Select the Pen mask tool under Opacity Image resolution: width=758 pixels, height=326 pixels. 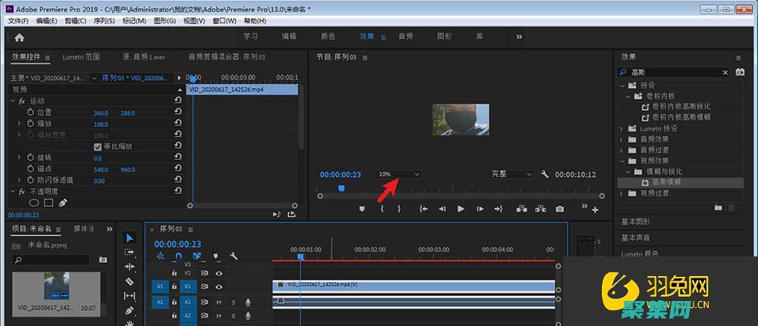click(63, 203)
